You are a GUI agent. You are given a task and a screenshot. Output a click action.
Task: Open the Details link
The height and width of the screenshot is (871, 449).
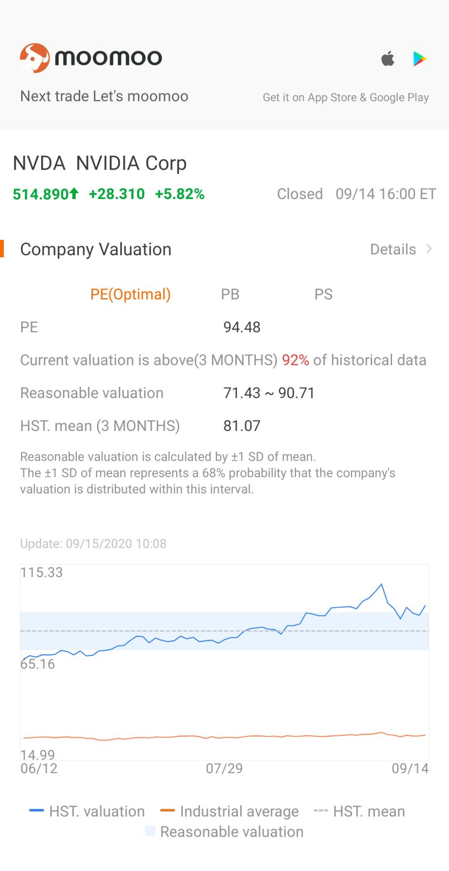pos(393,249)
